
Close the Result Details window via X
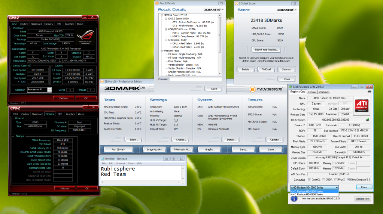pyautogui.click(x=222, y=3)
